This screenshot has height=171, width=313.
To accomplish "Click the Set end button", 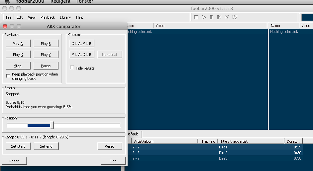I will [x=46, y=146].
